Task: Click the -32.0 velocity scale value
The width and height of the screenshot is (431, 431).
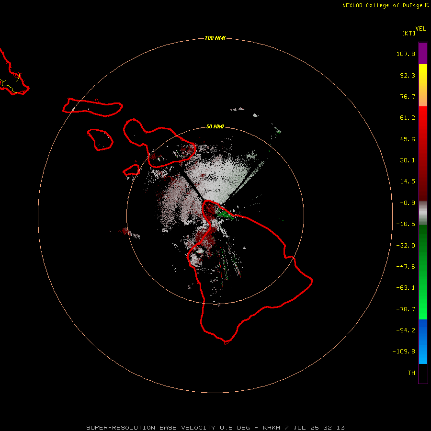Action: coord(406,246)
